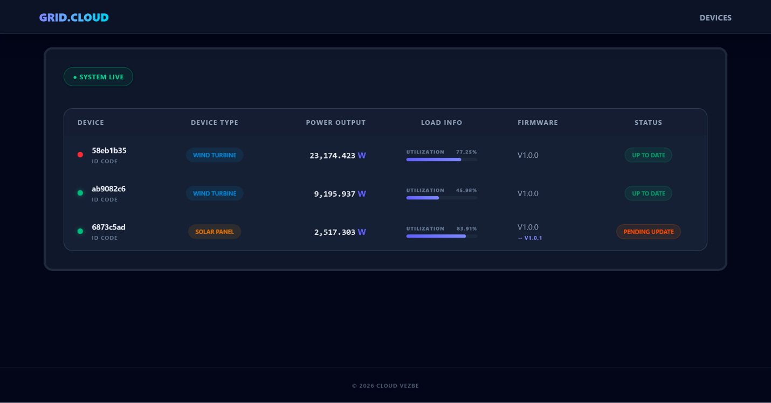The image size is (771, 403).
Task: Expand the STATUS column header
Action: click(x=648, y=122)
